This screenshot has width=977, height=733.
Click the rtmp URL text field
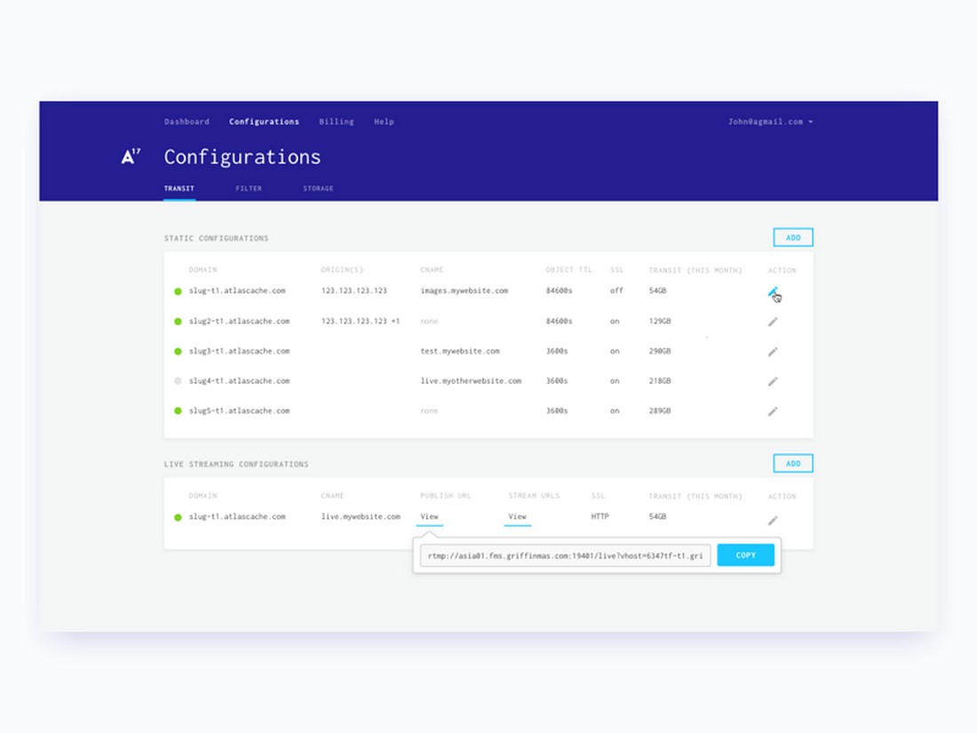[x=565, y=555]
